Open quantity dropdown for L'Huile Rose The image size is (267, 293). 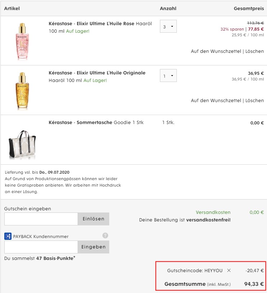(168, 26)
